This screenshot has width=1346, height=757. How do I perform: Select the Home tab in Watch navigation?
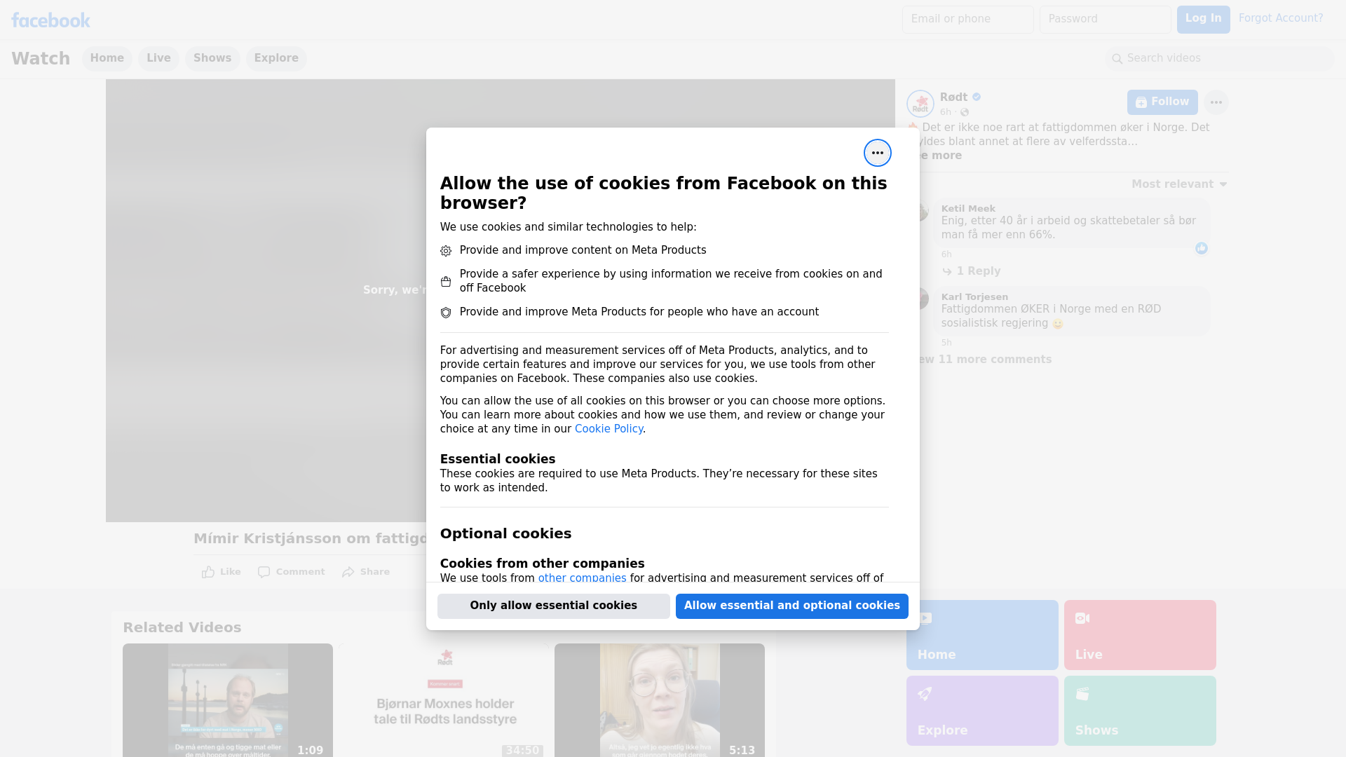107,58
